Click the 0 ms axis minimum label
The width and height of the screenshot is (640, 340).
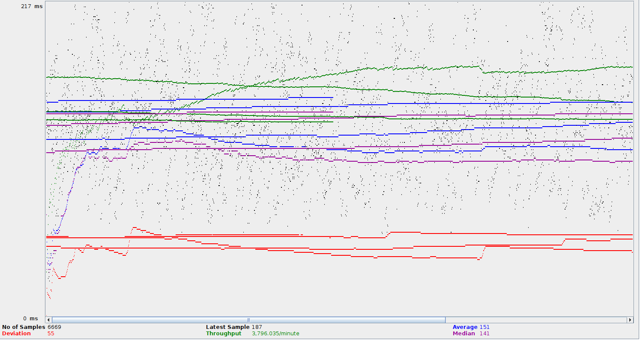(x=30, y=319)
